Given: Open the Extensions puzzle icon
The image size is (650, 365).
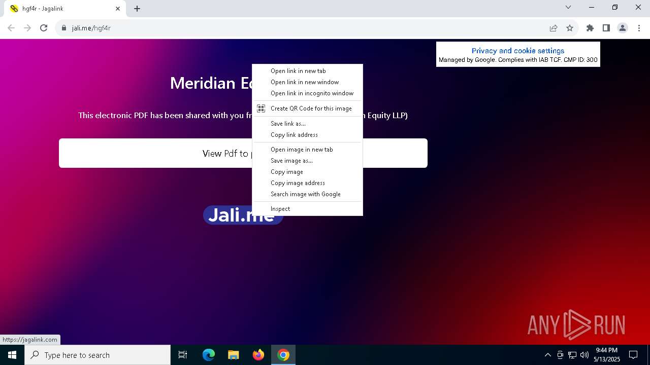Looking at the screenshot, I should (x=590, y=28).
